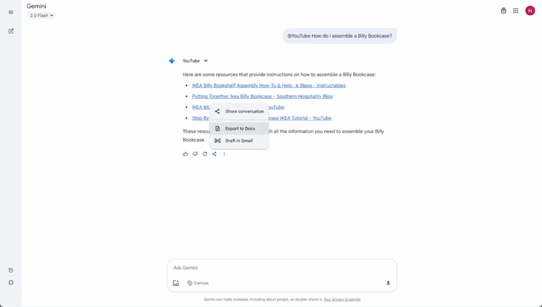Select Draft in Gmail menu option
542x307 pixels.
239,141
